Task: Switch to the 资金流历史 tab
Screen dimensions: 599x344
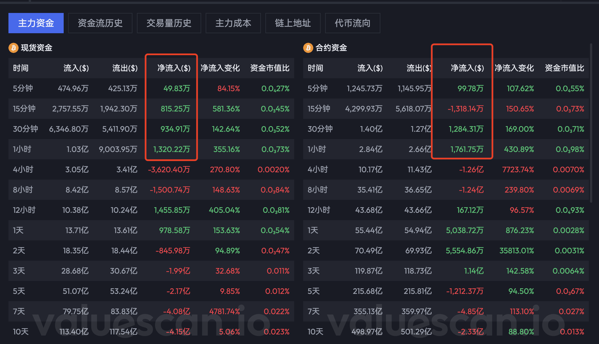Action: point(100,23)
